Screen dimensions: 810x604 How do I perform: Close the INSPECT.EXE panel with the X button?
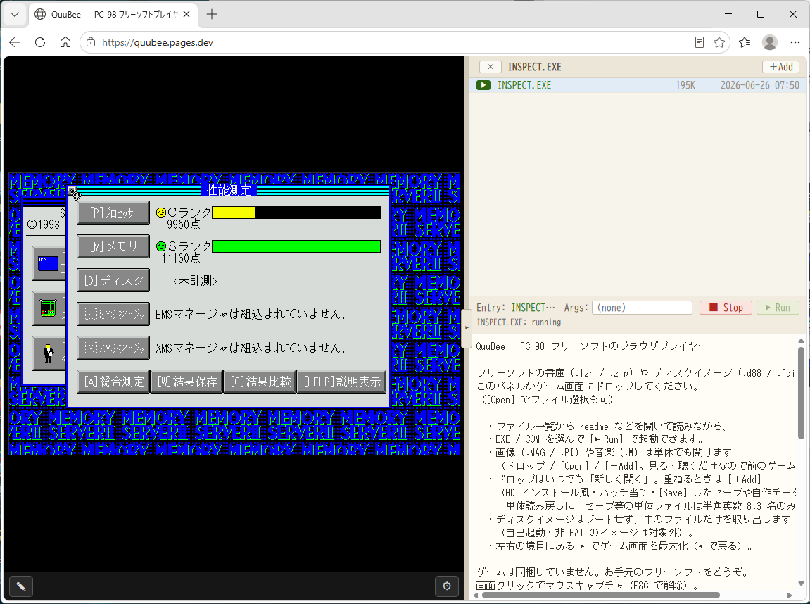pyautogui.click(x=491, y=67)
